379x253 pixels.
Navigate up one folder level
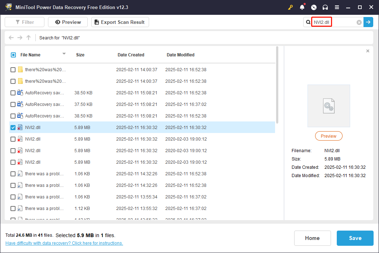pos(29,38)
